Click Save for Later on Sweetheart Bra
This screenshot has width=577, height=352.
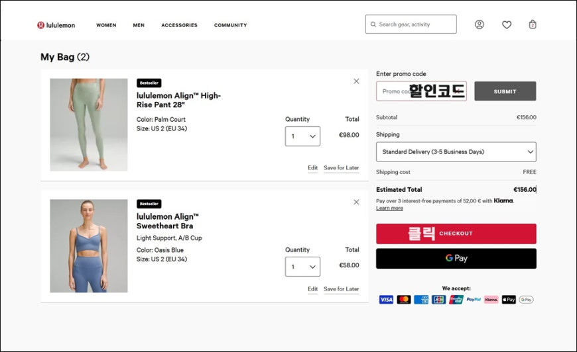[x=341, y=289]
